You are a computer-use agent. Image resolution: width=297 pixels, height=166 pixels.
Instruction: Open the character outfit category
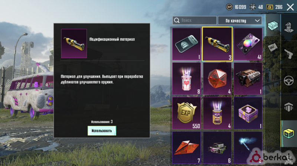pos(289,27)
